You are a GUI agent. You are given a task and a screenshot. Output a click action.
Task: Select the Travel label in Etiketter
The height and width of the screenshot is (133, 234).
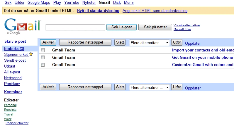[9, 115]
